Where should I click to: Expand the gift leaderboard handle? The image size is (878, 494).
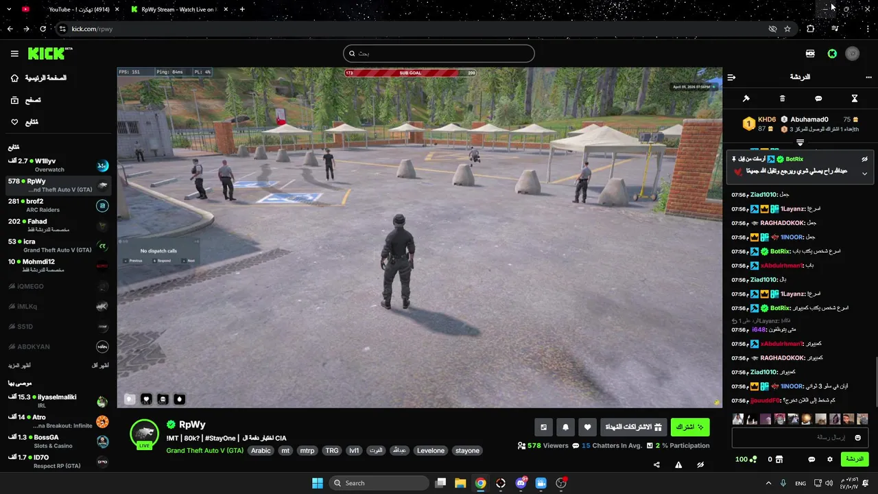[x=800, y=143]
